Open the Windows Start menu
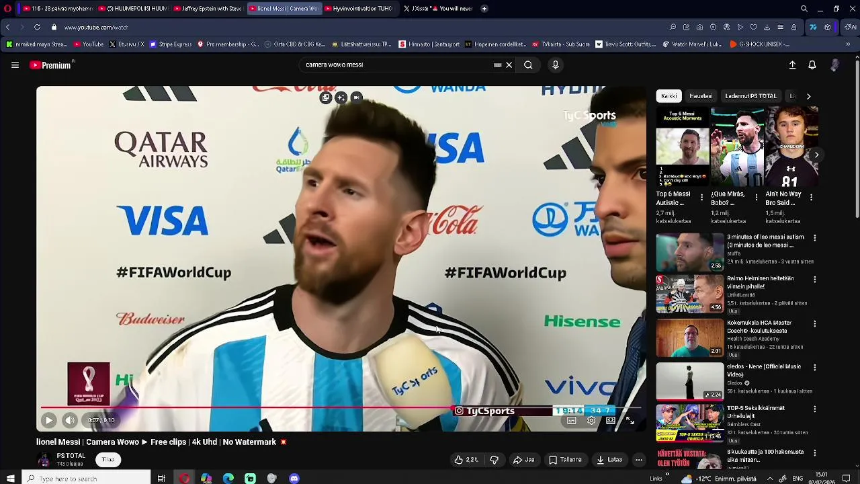The height and width of the screenshot is (484, 860). tap(10, 479)
